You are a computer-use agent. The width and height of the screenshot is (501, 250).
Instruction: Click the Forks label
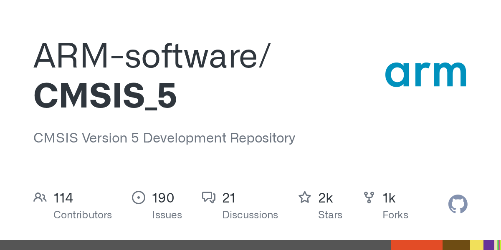pyautogui.click(x=395, y=215)
